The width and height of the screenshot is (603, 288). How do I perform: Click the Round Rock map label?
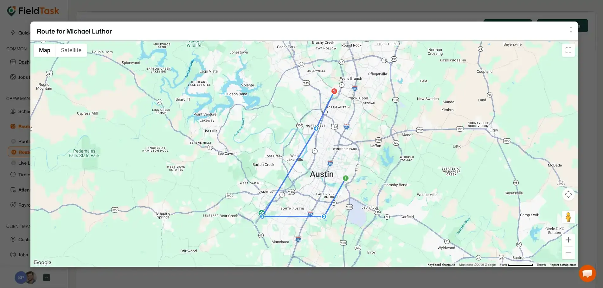click(351, 45)
